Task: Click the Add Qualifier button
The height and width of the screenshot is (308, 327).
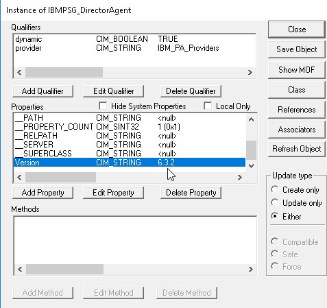Action: tap(43, 91)
